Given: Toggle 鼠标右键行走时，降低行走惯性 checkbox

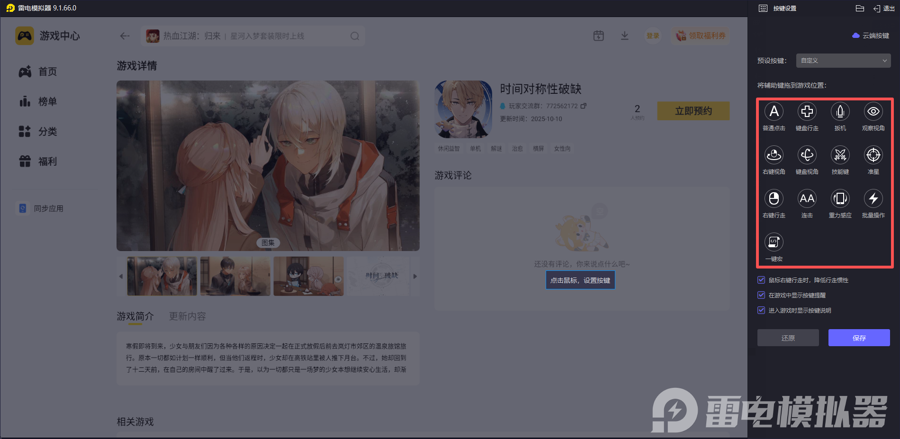Looking at the screenshot, I should [x=761, y=280].
